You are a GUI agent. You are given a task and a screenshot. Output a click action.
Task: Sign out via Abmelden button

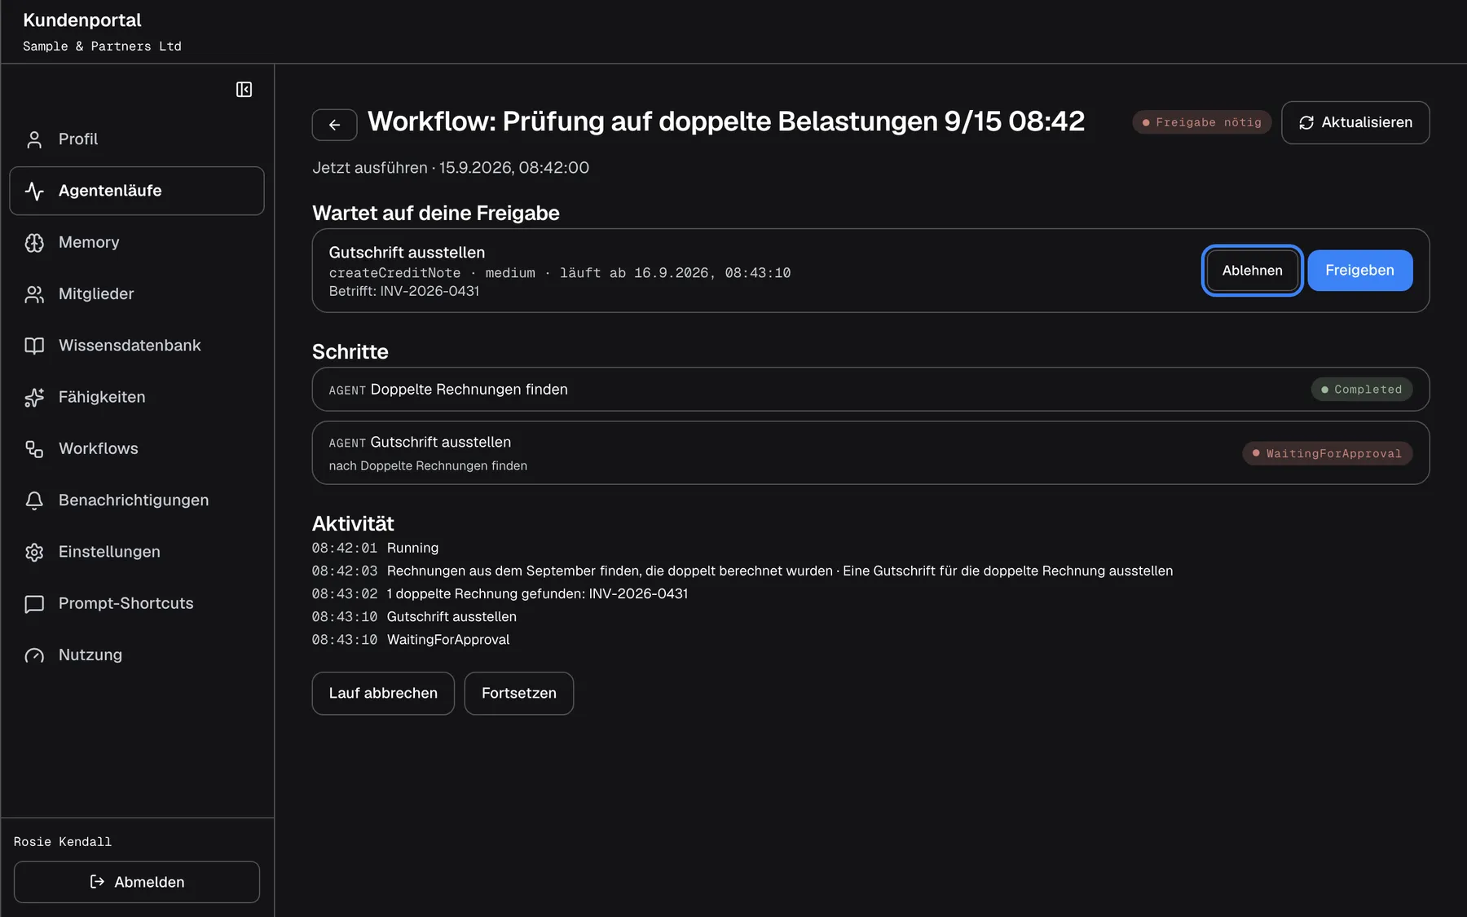(137, 882)
